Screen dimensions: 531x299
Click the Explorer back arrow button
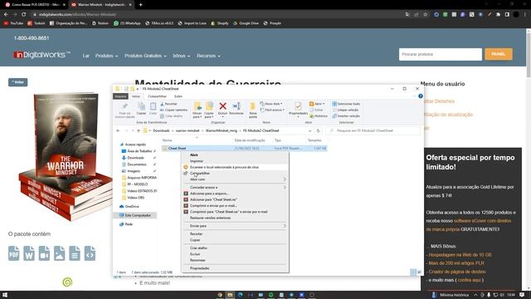pyautogui.click(x=118, y=130)
